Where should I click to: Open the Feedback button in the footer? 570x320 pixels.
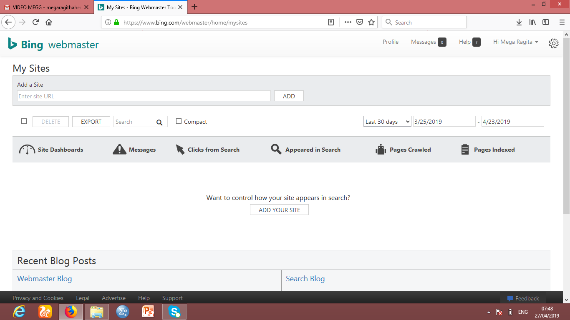point(523,298)
